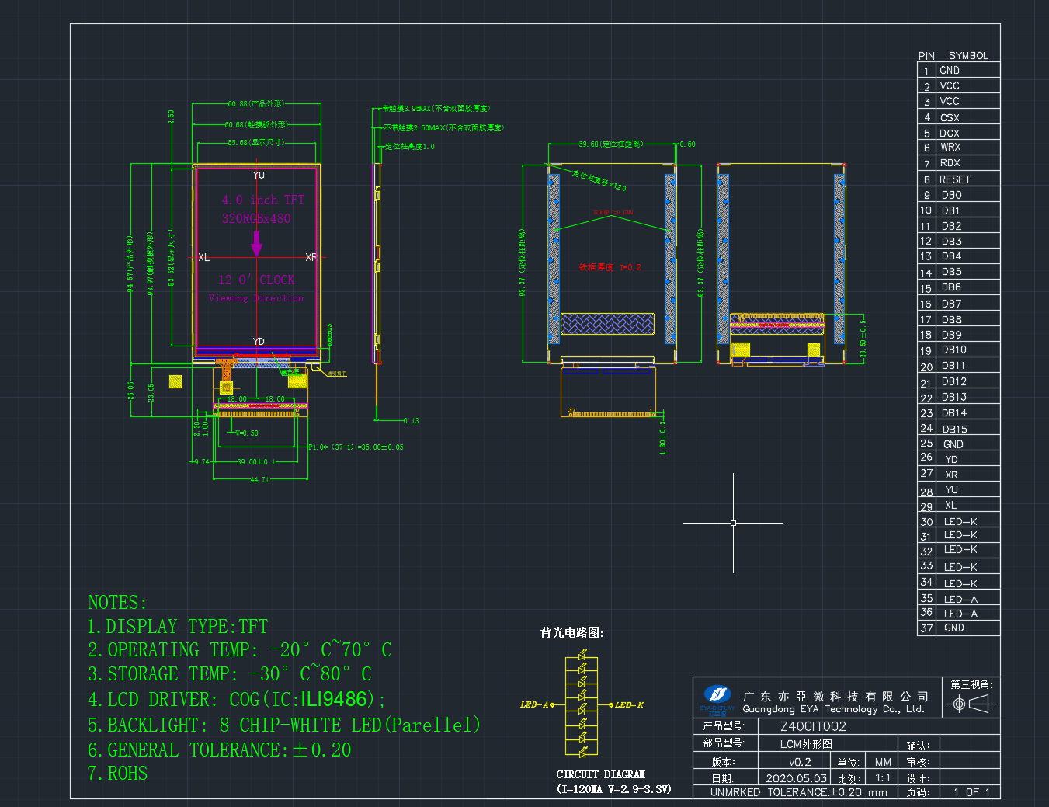Select RDX in the pin table
Viewport: 1049px width, 807px height.
(x=950, y=163)
